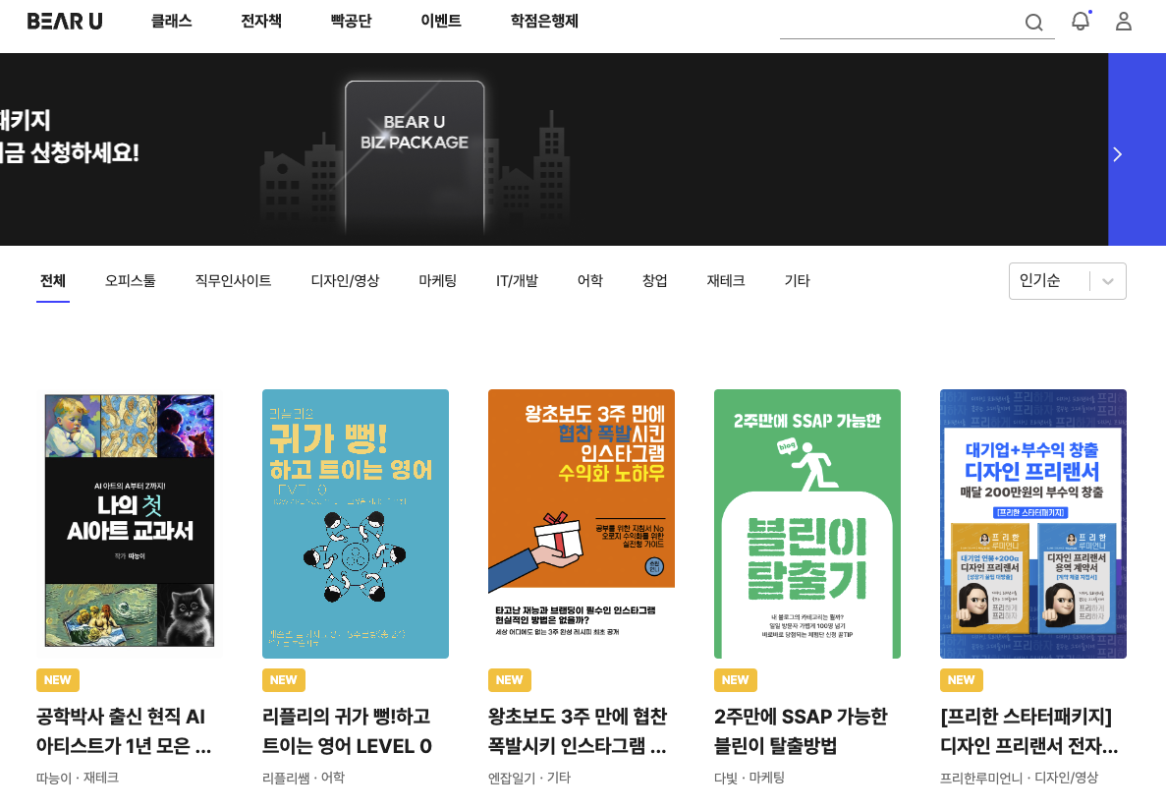Select the 어학 category tab
The width and height of the screenshot is (1166, 810).
(589, 280)
